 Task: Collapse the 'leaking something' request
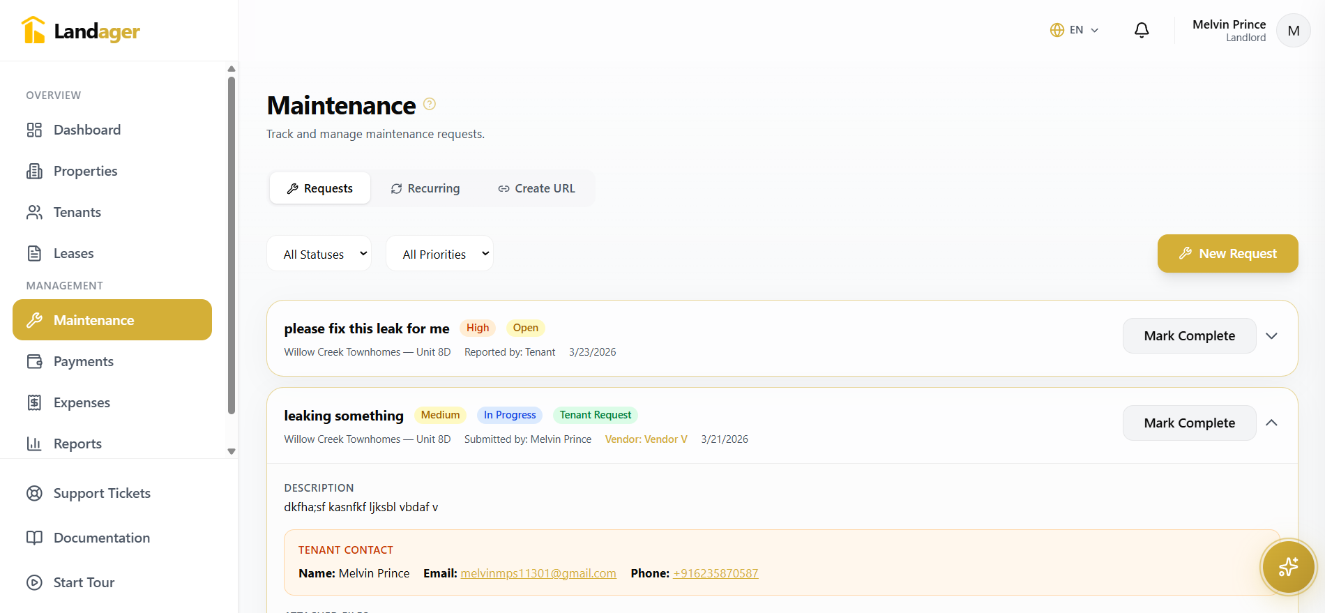(1271, 423)
